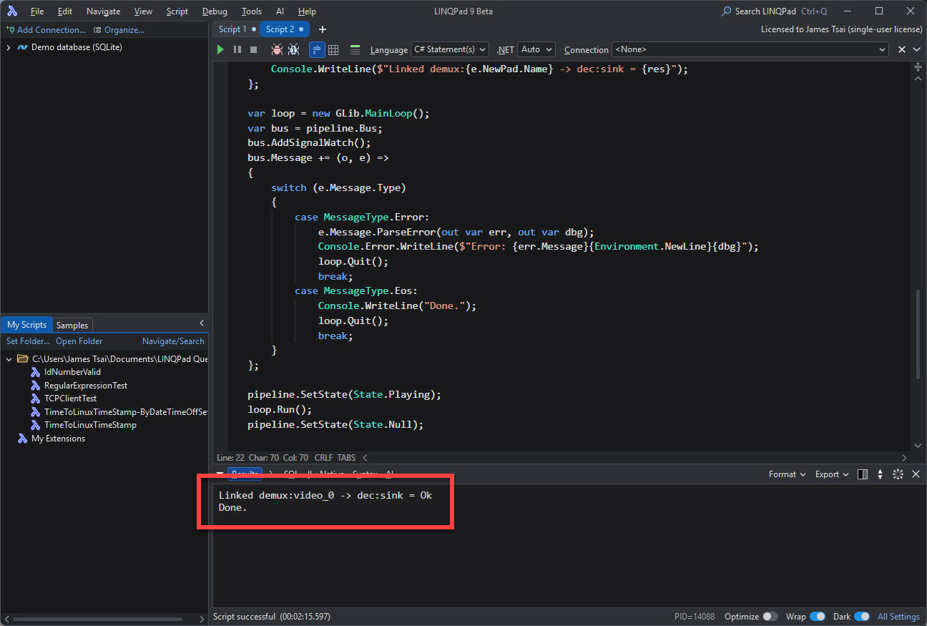Open the Navigate menu
Viewport: 927px width, 626px height.
tap(103, 11)
